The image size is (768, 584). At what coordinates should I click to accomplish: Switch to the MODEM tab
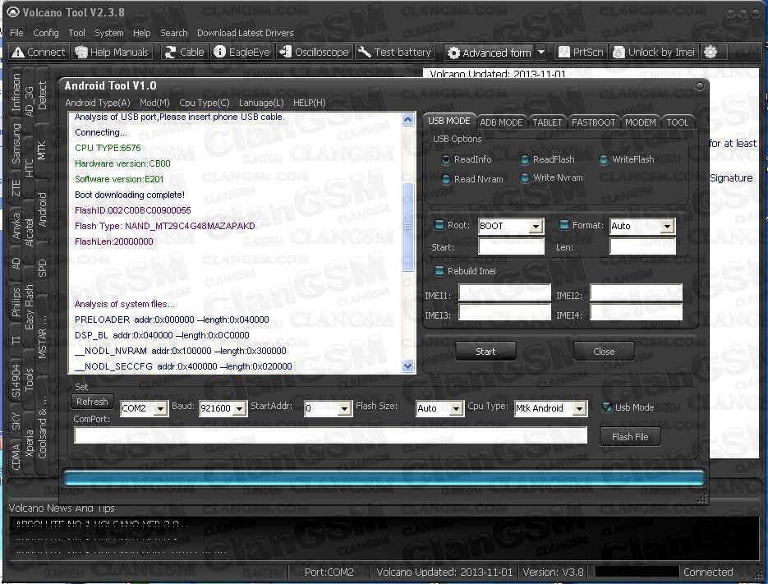click(640, 122)
